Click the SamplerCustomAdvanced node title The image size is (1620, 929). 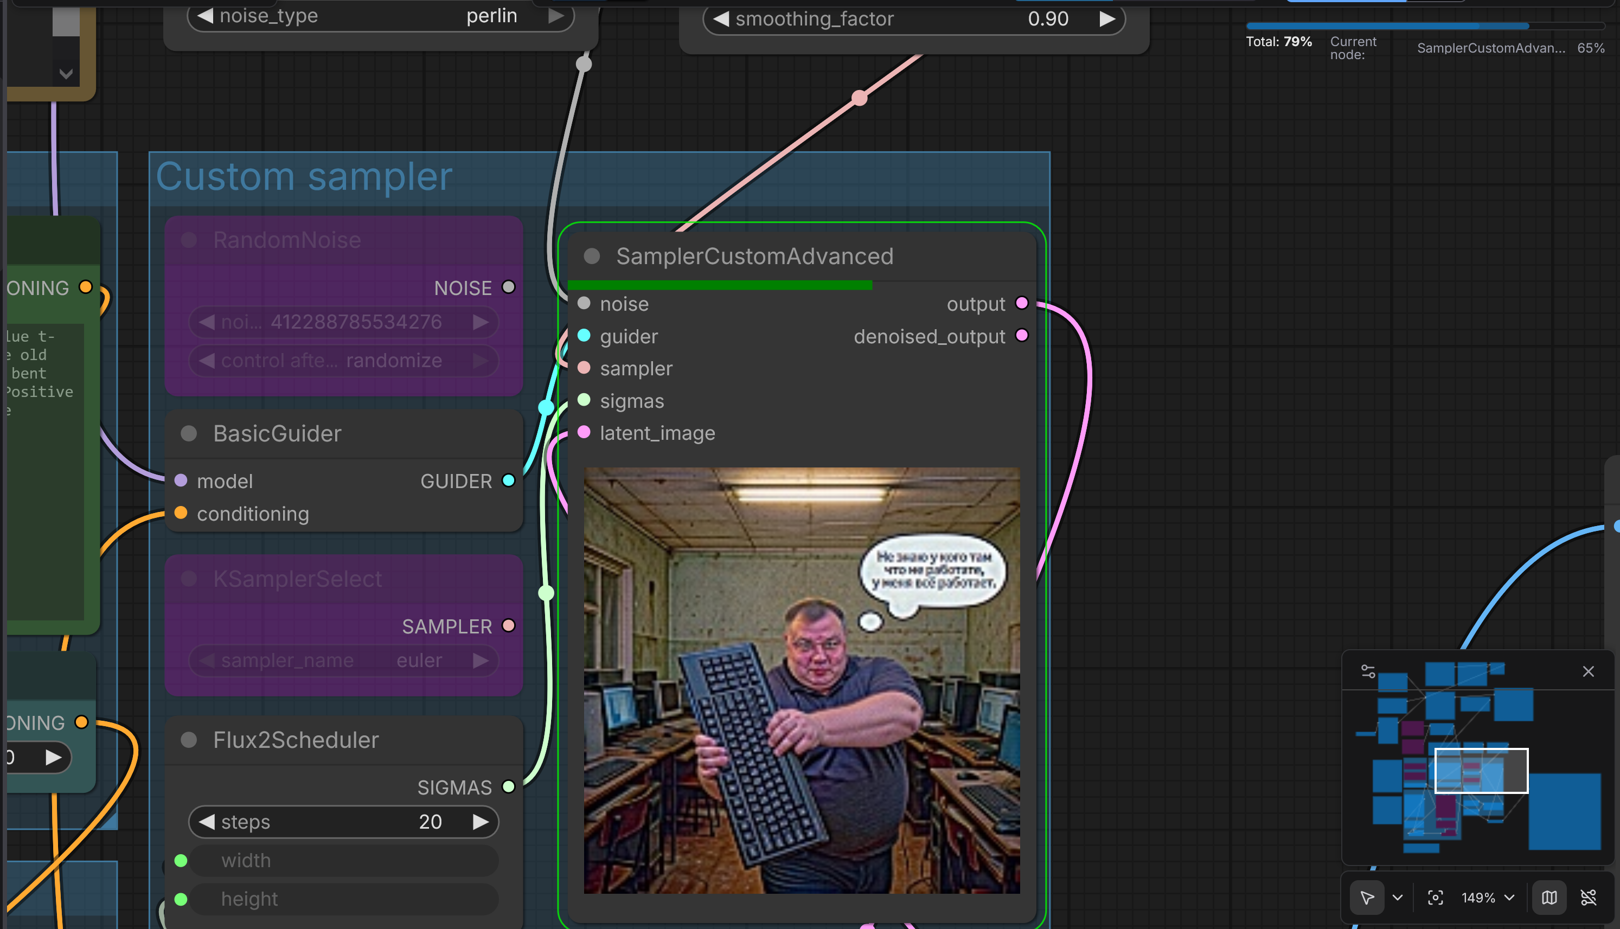754,257
